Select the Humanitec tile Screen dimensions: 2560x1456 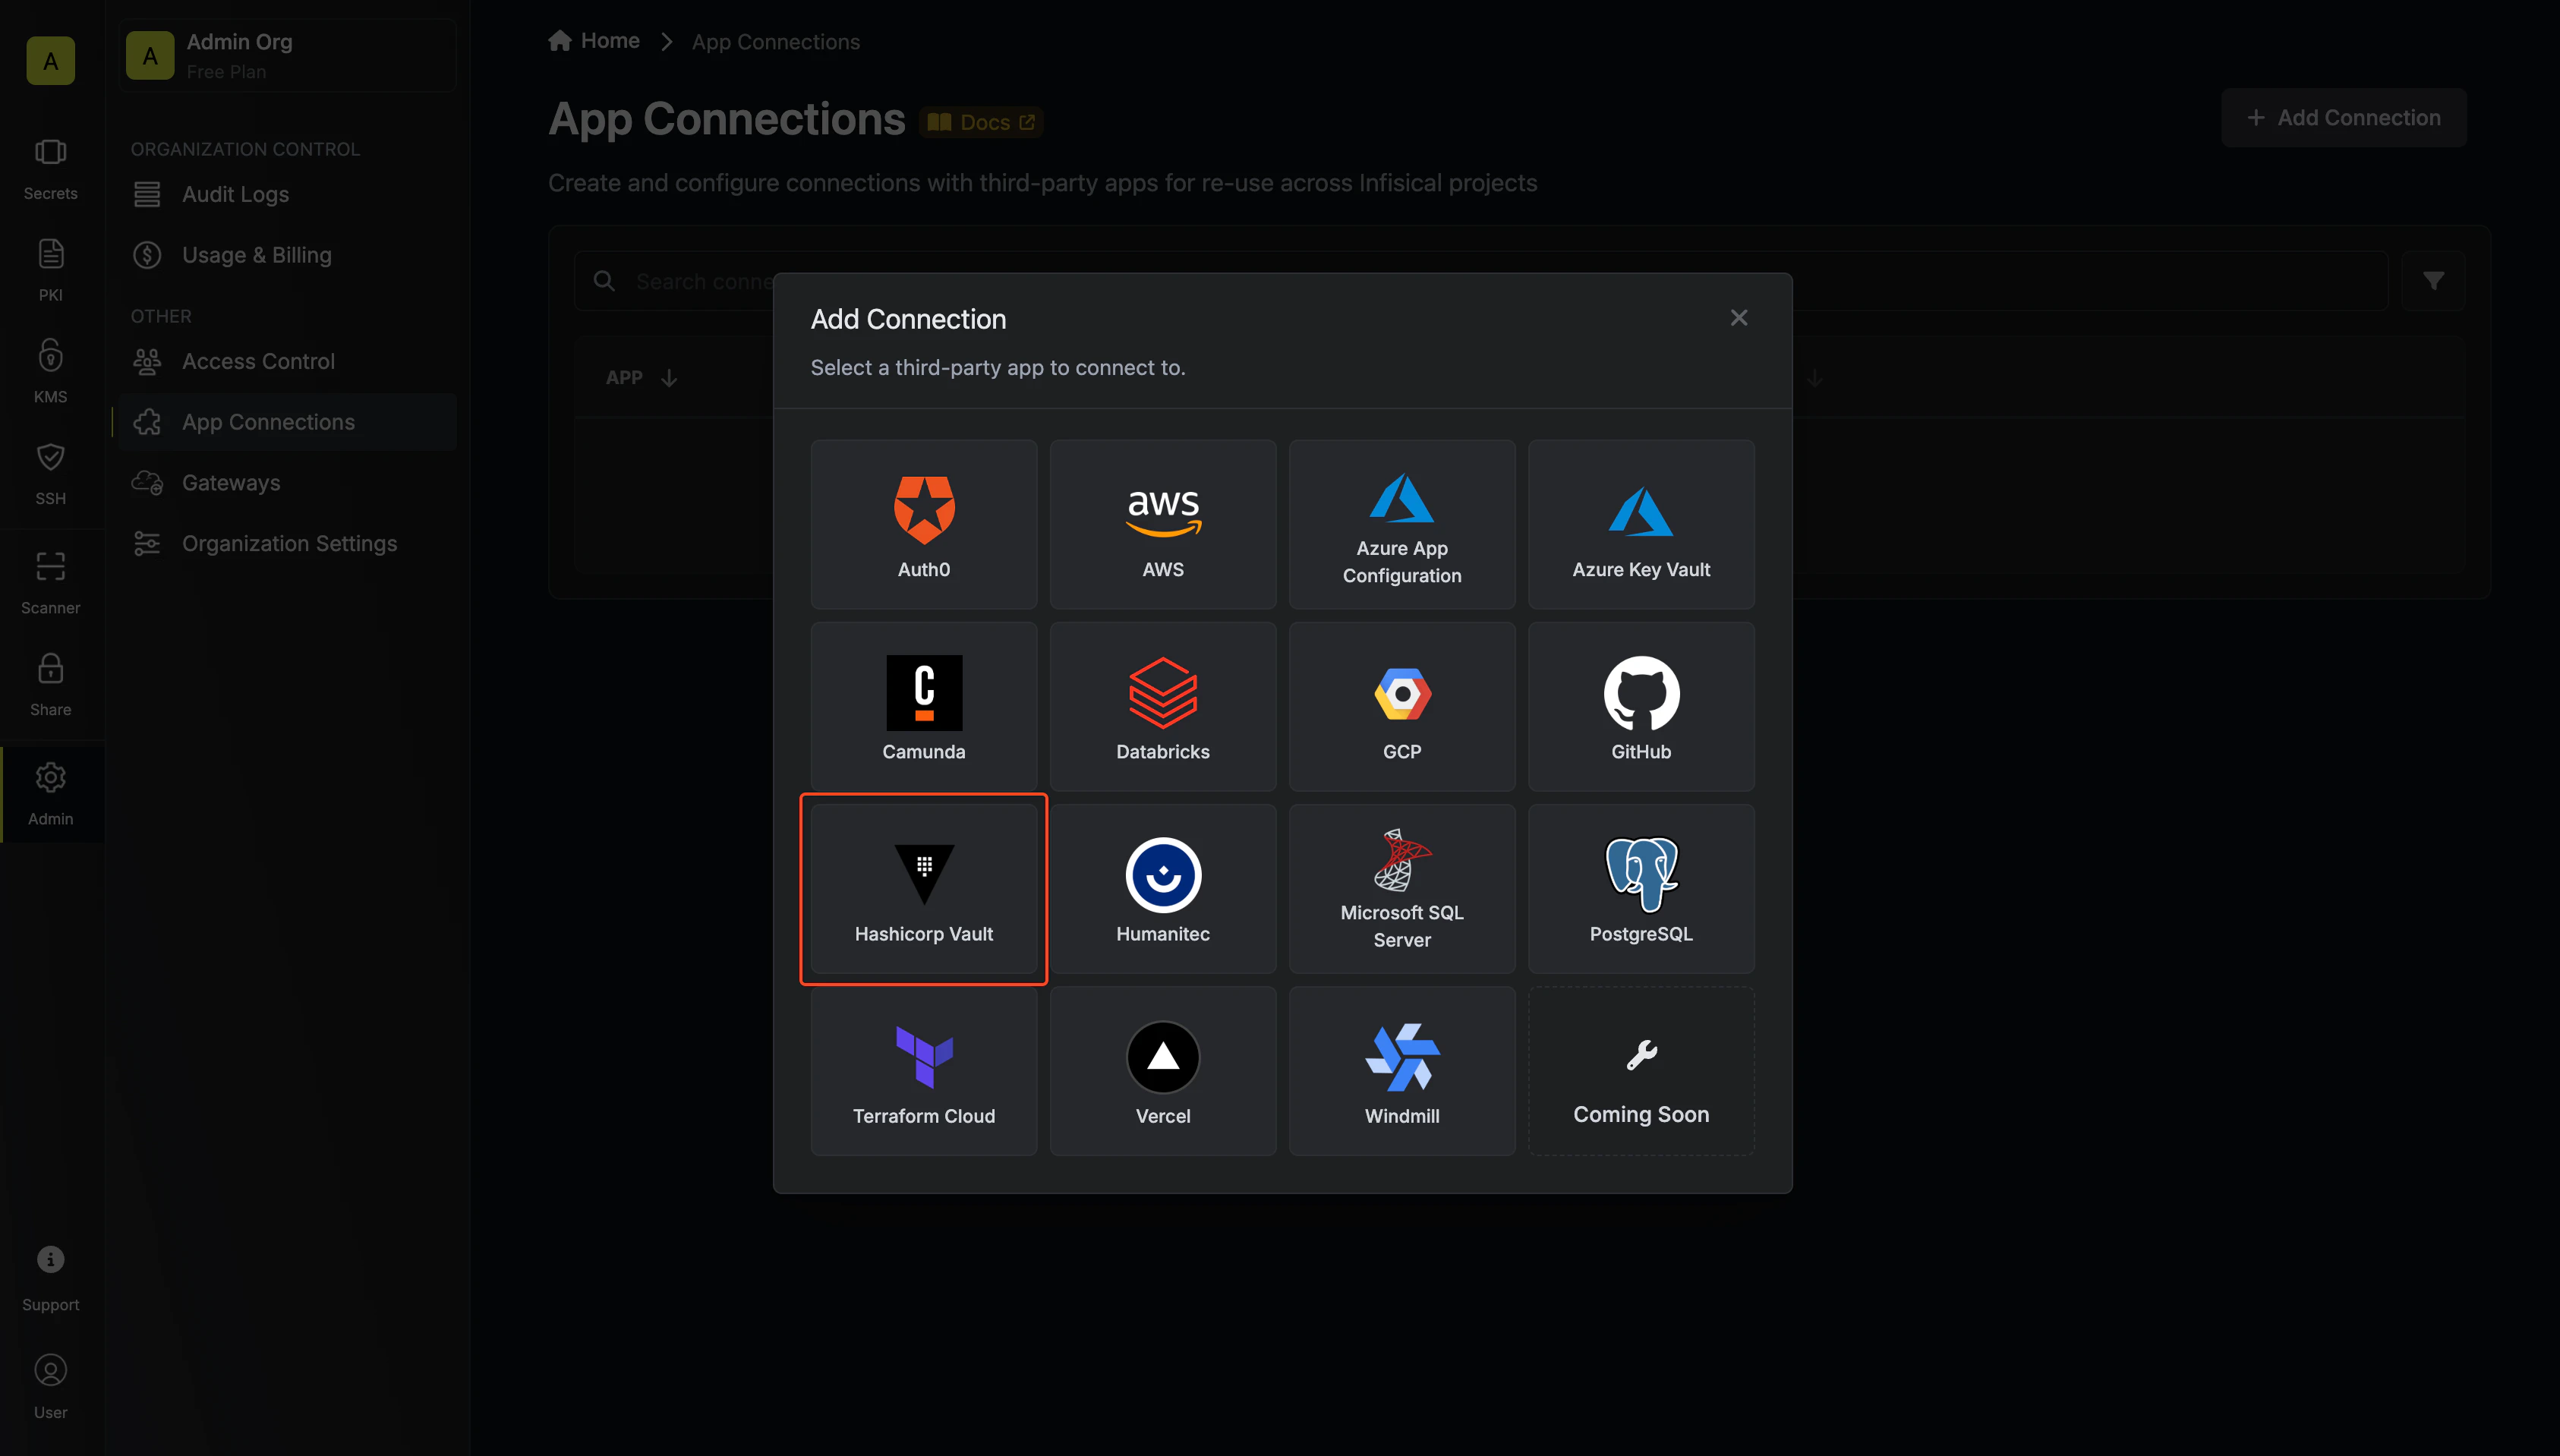click(x=1162, y=889)
